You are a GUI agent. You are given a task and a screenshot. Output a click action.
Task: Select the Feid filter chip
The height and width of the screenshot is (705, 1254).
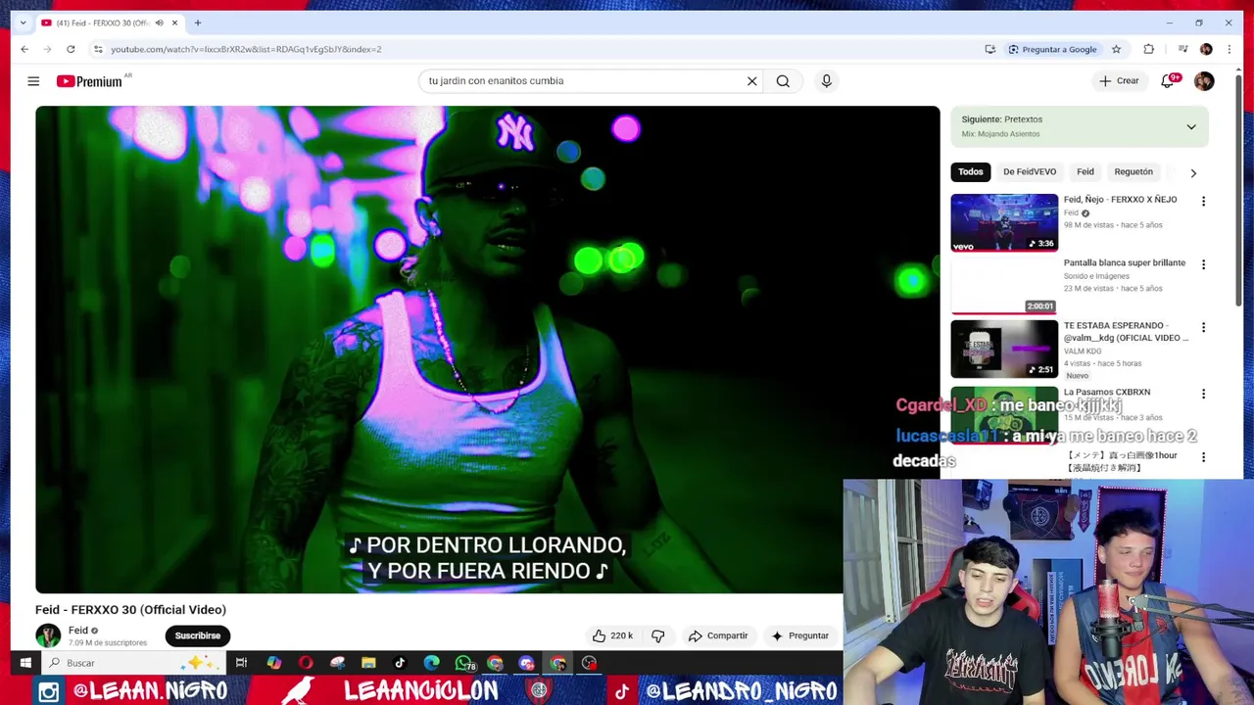(1085, 172)
